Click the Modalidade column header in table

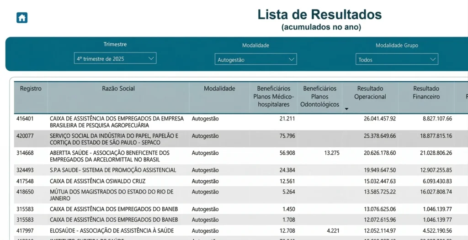(x=219, y=89)
